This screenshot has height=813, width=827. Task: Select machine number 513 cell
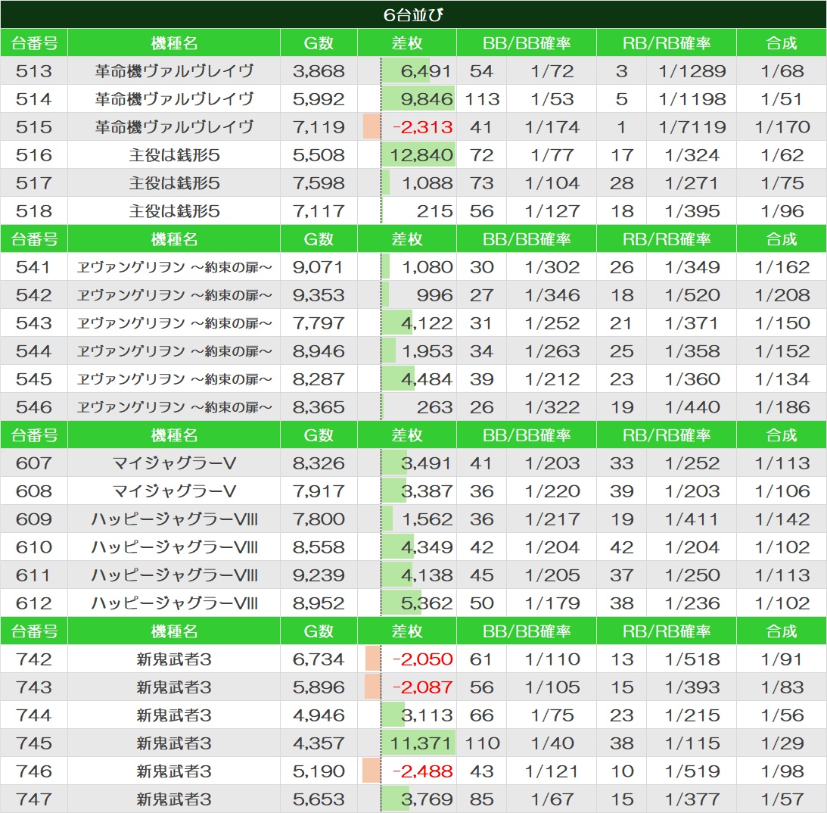tap(34, 70)
